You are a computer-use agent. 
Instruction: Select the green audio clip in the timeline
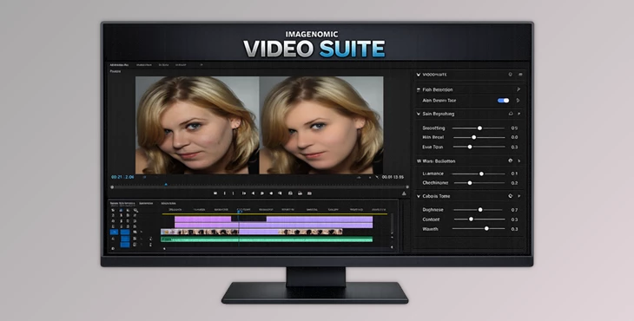coord(267,239)
